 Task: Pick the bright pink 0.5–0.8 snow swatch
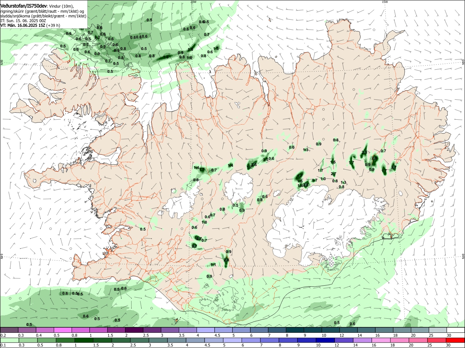[x=63, y=330]
